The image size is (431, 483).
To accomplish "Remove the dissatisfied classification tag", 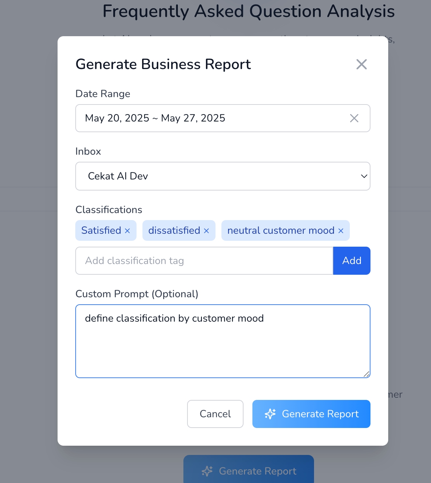I will (206, 231).
